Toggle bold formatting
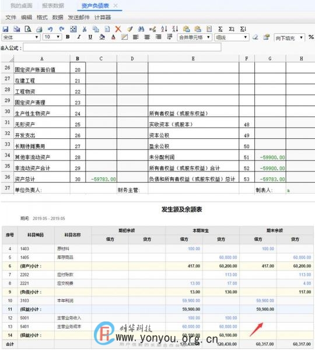The width and height of the screenshot is (315, 350). (68, 37)
